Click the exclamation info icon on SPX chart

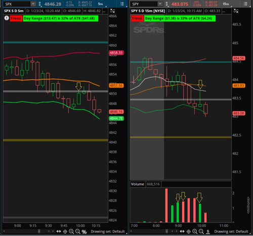coord(7,18)
